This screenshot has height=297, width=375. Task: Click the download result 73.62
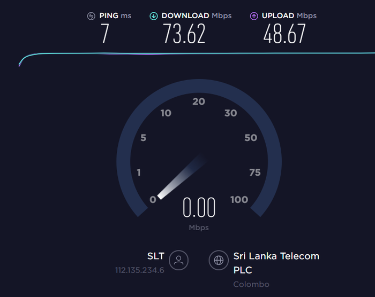point(184,34)
